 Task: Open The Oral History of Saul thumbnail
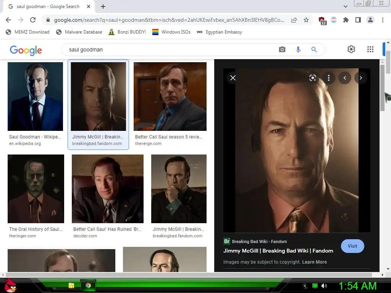[x=36, y=188]
